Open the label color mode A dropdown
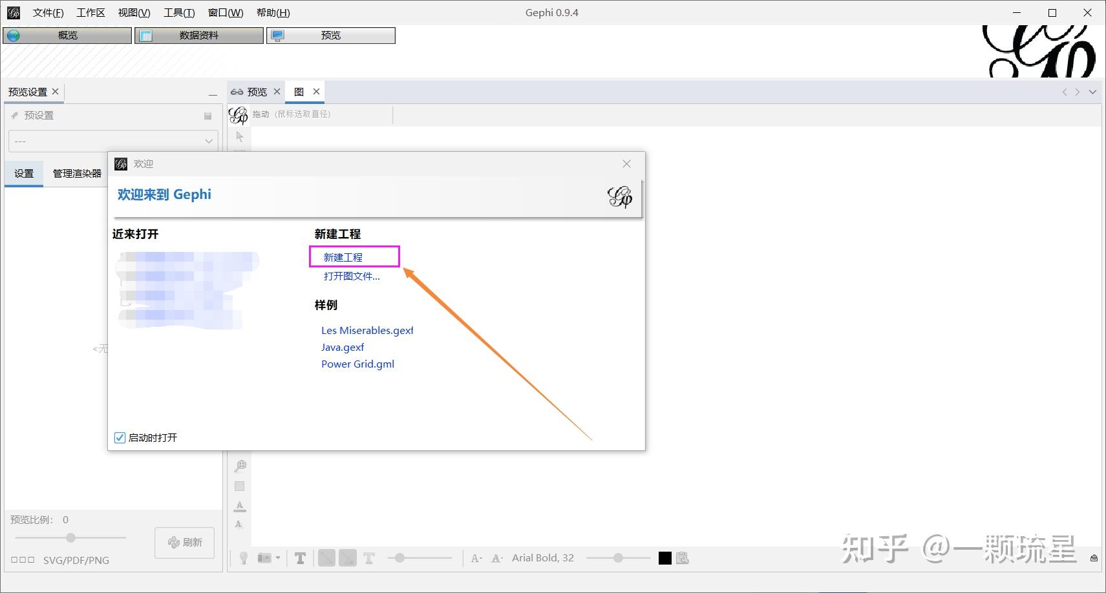 [497, 558]
